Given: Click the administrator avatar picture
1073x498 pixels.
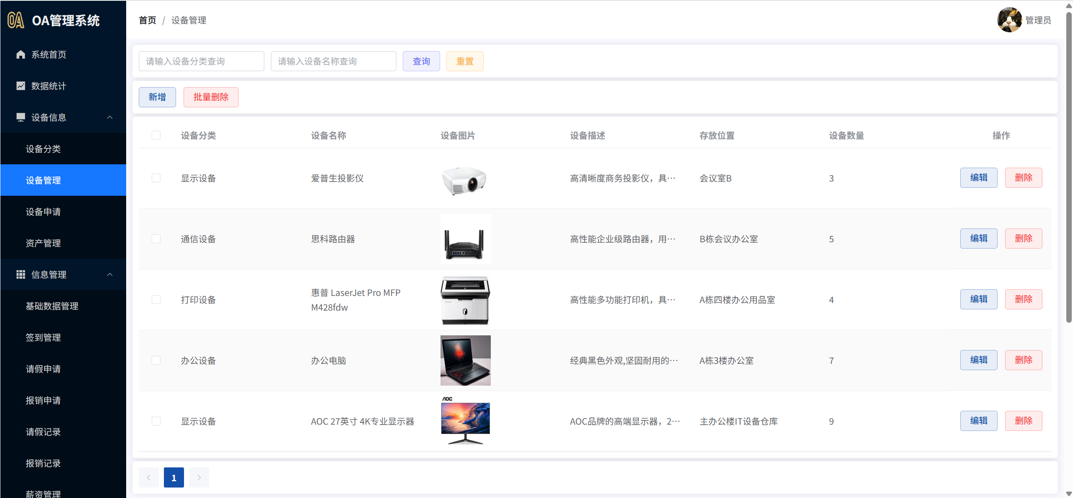Looking at the screenshot, I should click(x=1009, y=20).
